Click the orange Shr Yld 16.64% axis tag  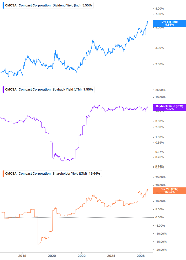(x=169, y=190)
